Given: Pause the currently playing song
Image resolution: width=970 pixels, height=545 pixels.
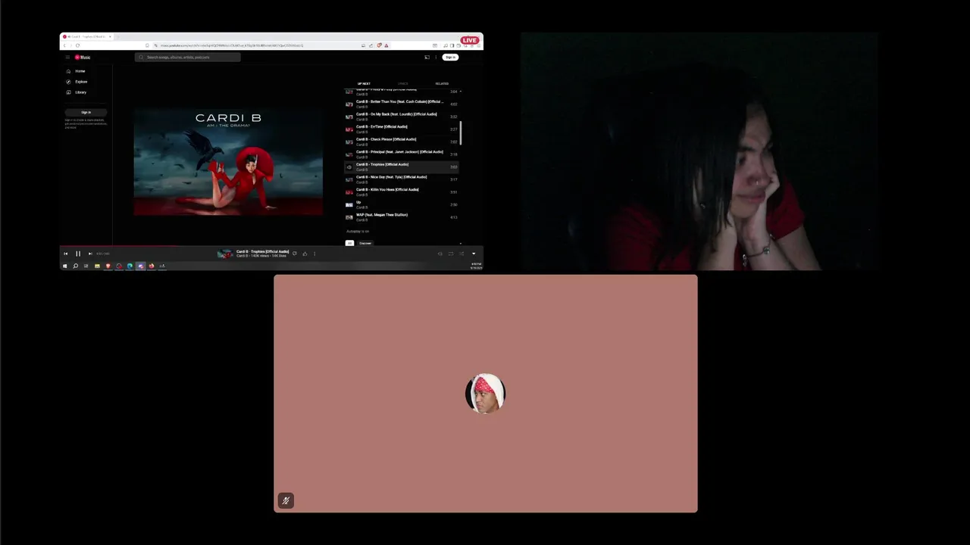Looking at the screenshot, I should [77, 254].
